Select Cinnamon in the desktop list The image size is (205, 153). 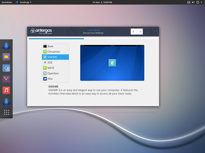tap(55, 52)
